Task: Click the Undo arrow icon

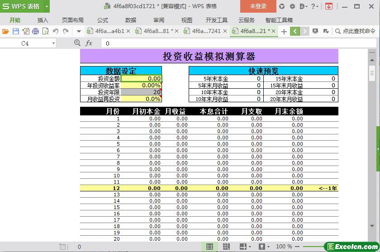Action: (56, 31)
